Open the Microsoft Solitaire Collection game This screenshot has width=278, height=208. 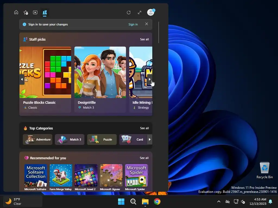click(x=36, y=177)
